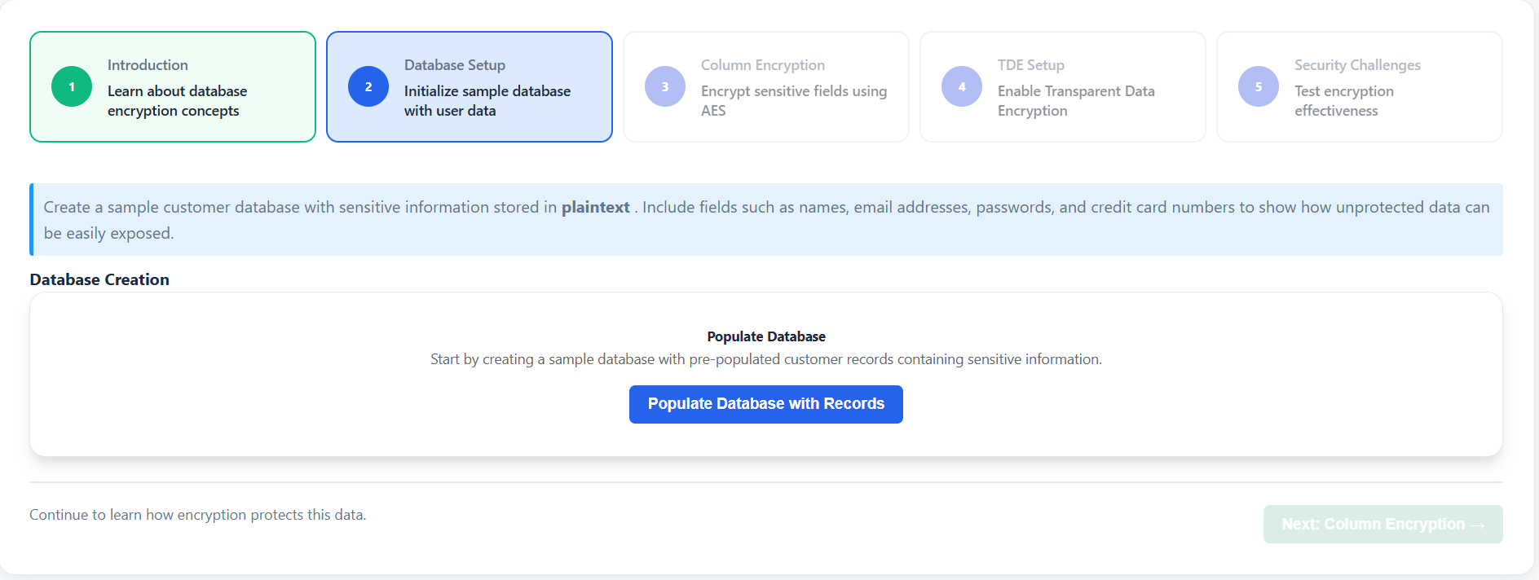Click the "Continue to learn" footer text
The height and width of the screenshot is (580, 1539).
[x=198, y=515]
